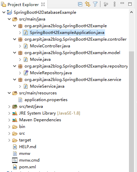This screenshot has width=137, height=172.
Task: Click the mvnw.cmd file icon
Action: (x=15, y=160)
